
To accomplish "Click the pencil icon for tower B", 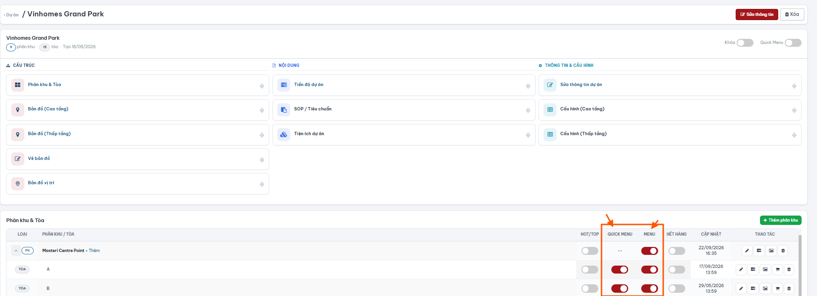I will (741, 289).
